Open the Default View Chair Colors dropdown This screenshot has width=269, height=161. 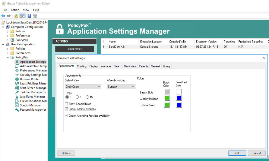(x=83, y=87)
